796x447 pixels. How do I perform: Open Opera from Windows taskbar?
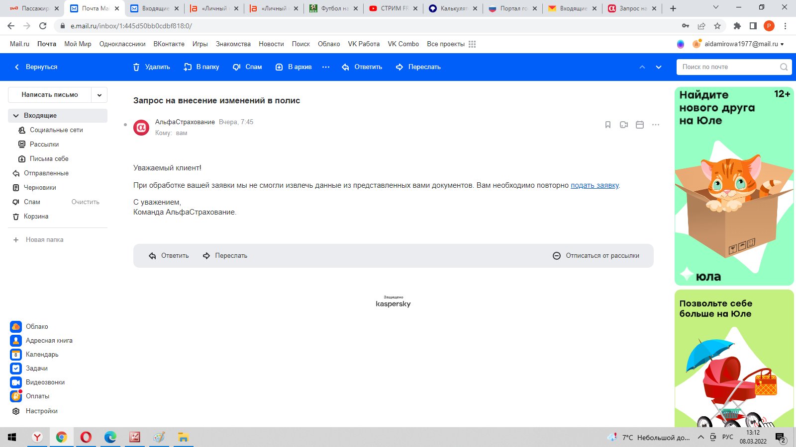(86, 437)
